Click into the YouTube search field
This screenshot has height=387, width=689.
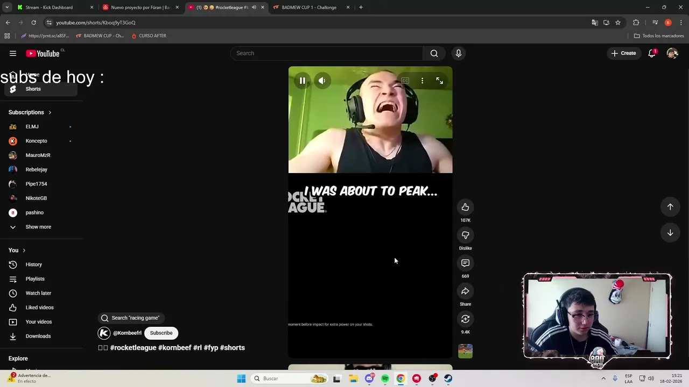click(x=327, y=53)
